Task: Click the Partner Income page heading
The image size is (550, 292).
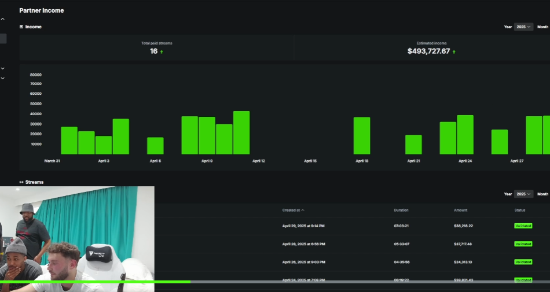Action: [x=41, y=10]
